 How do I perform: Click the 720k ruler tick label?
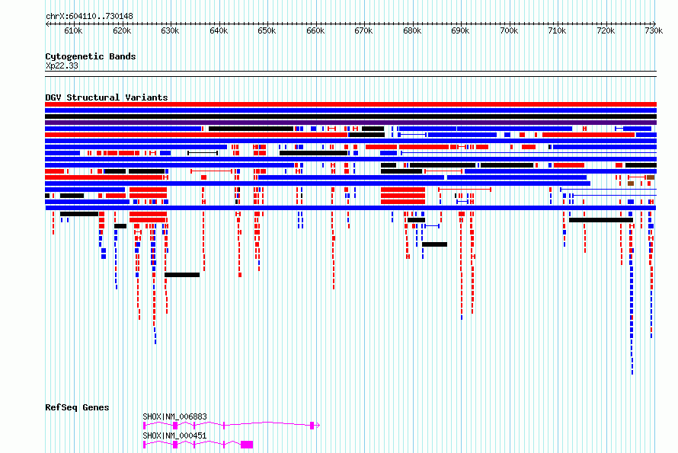click(606, 30)
